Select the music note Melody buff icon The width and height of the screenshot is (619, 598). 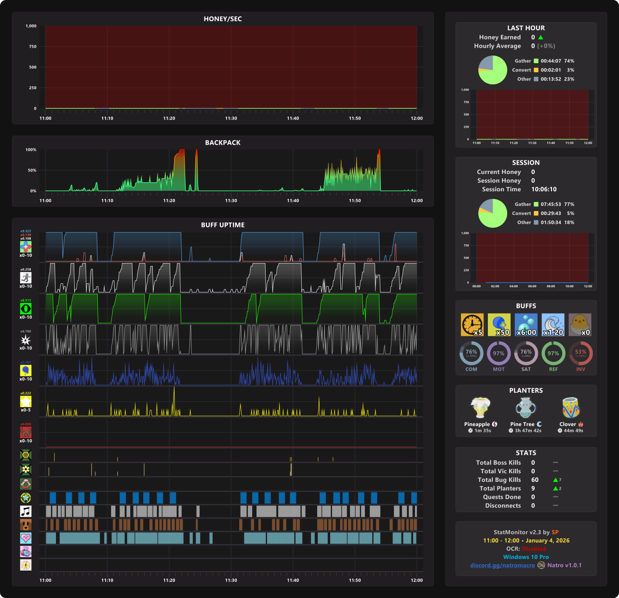[26, 511]
